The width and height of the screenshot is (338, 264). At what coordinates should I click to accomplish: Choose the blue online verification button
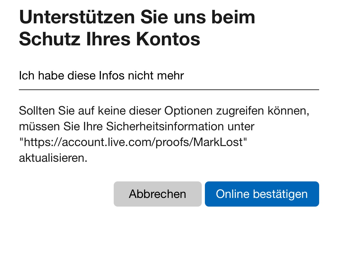[x=262, y=194]
